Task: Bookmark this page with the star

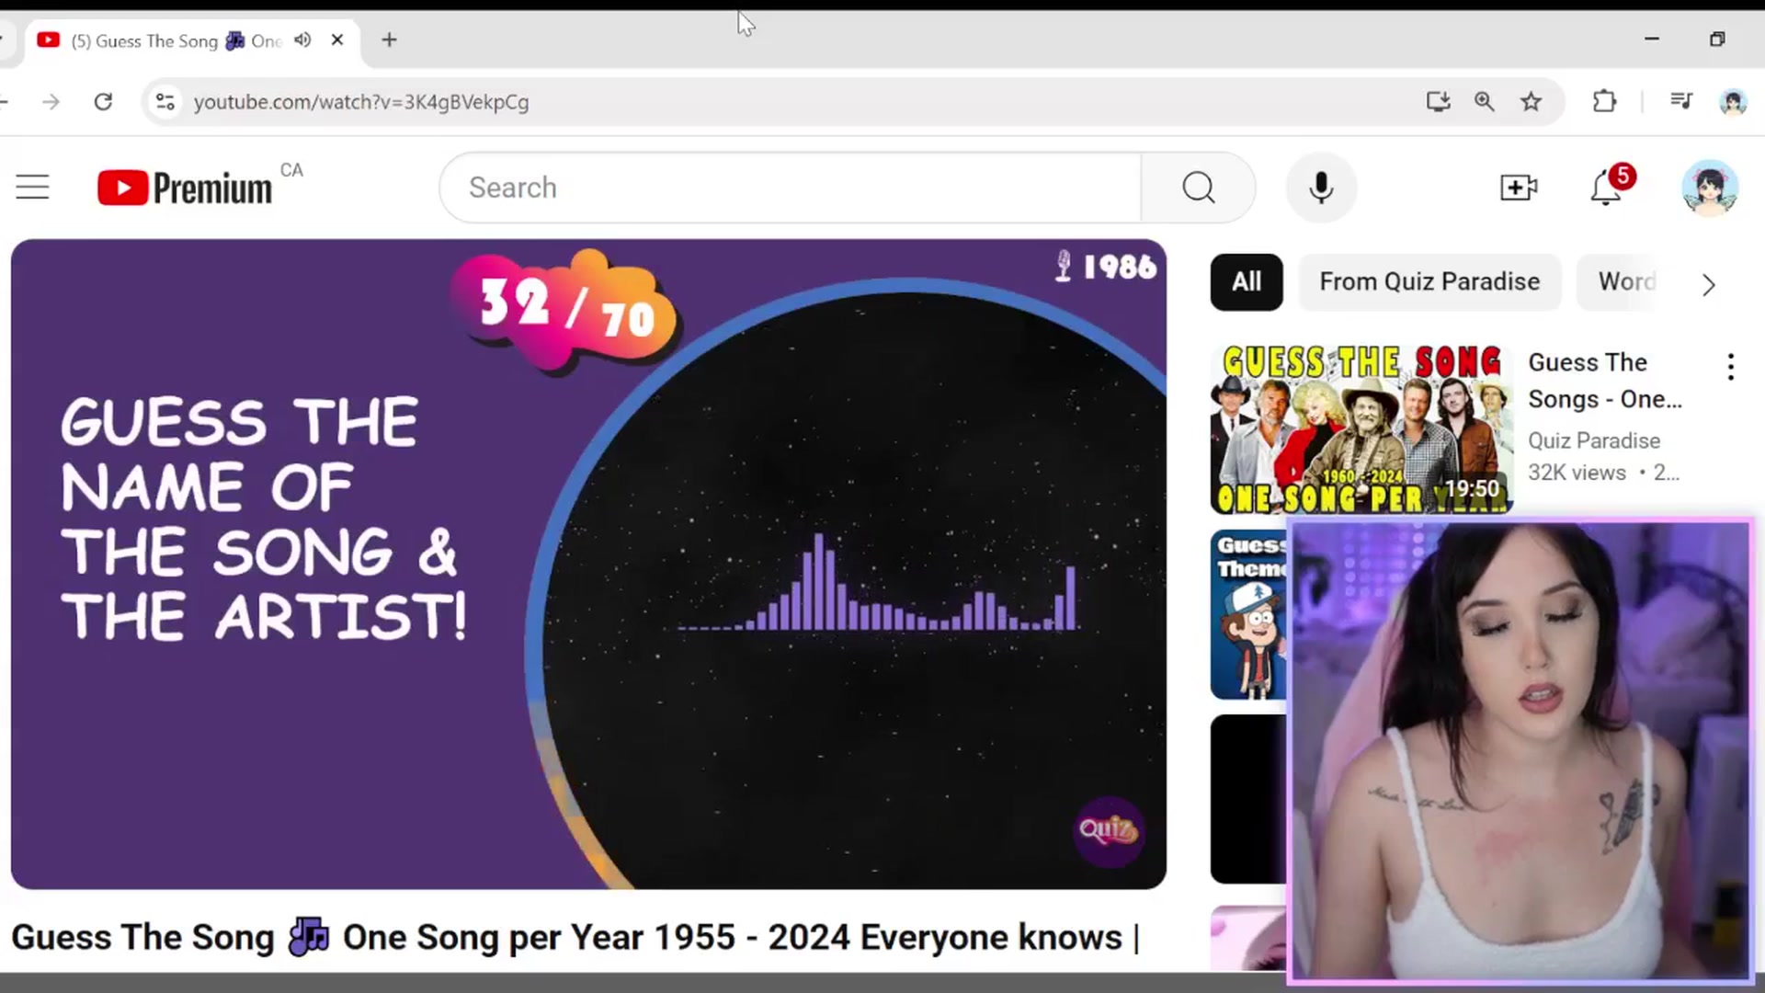Action: tap(1531, 102)
